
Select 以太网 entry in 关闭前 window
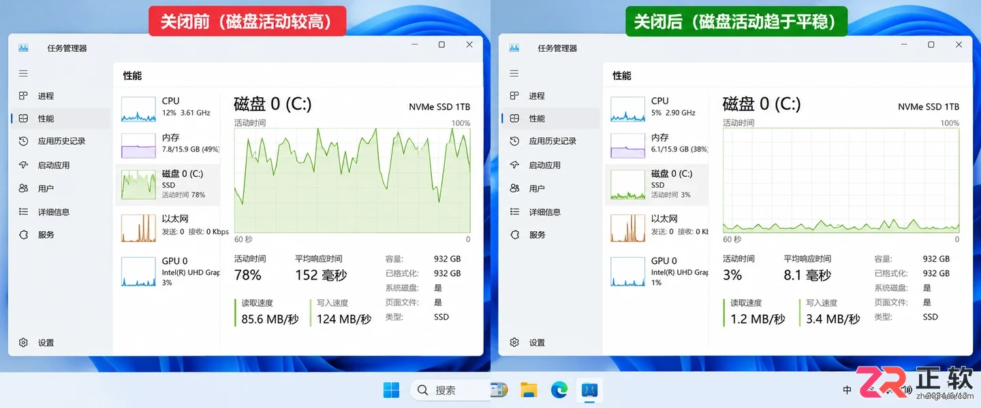pos(168,227)
